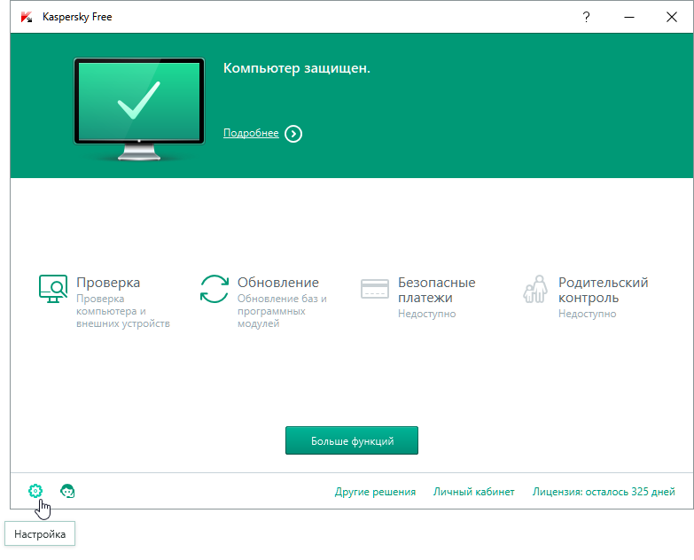
Task: Minimize the Kaspersky Free window
Action: pos(629,17)
